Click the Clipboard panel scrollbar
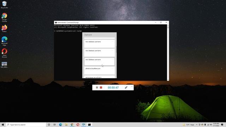The width and height of the screenshot is (226, 127). coord(116,49)
